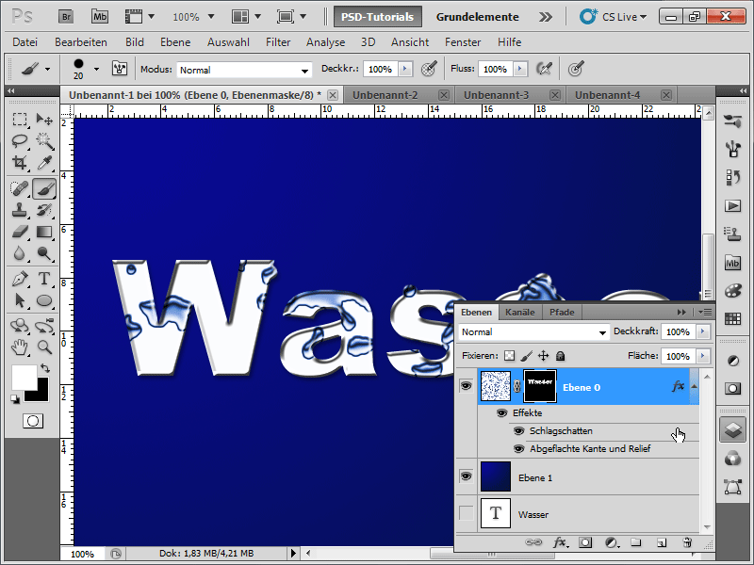Click the PSD-Tutorials workspace button
Screen dimensions: 754x565
pos(378,17)
